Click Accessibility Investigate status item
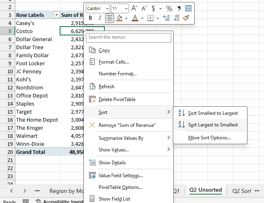The height and width of the screenshot is (203, 264). pyautogui.click(x=60, y=201)
